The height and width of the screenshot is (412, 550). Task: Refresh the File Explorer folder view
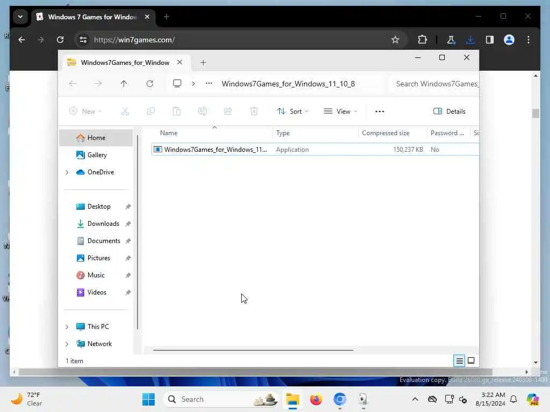(x=150, y=84)
